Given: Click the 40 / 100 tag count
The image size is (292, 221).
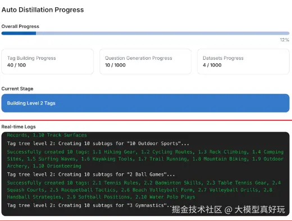Looking at the screenshot, I should [16, 65].
